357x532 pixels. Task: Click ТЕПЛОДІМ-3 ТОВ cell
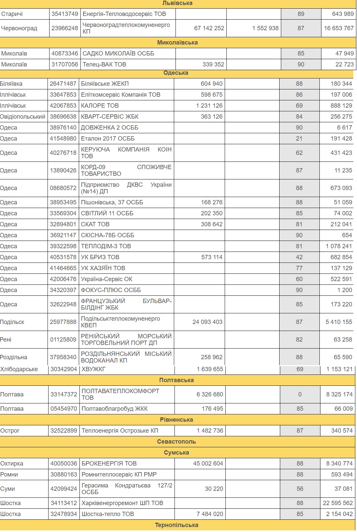pos(126,246)
